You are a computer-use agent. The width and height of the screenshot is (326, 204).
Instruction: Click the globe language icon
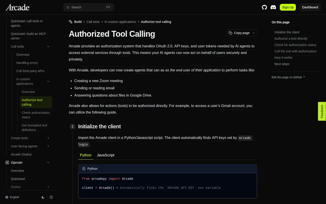7,197
